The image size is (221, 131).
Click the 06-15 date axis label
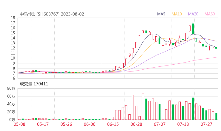pyautogui.click(x=113, y=124)
